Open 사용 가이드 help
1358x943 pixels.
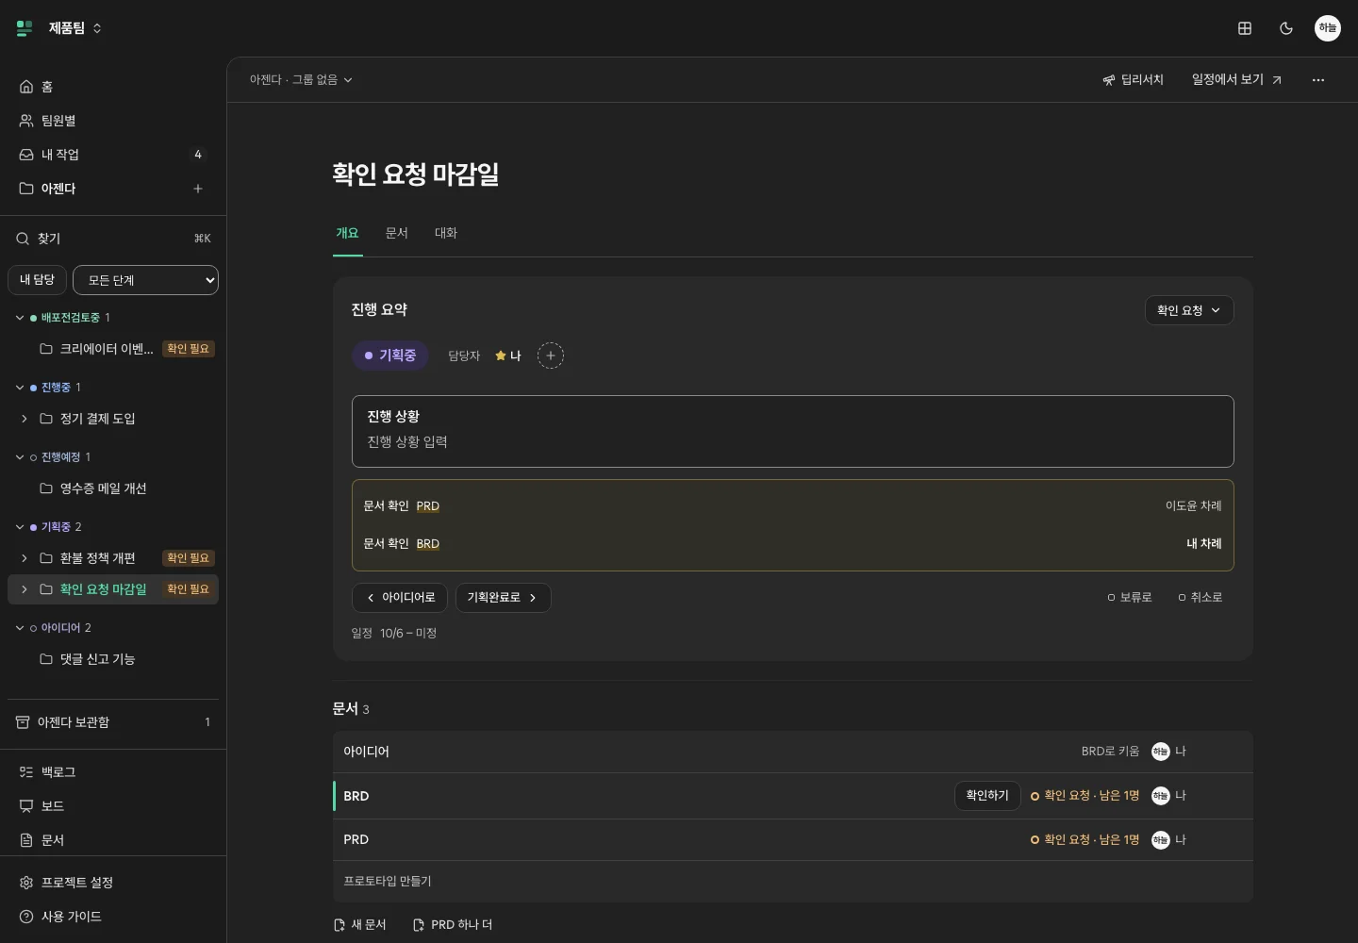click(x=113, y=917)
